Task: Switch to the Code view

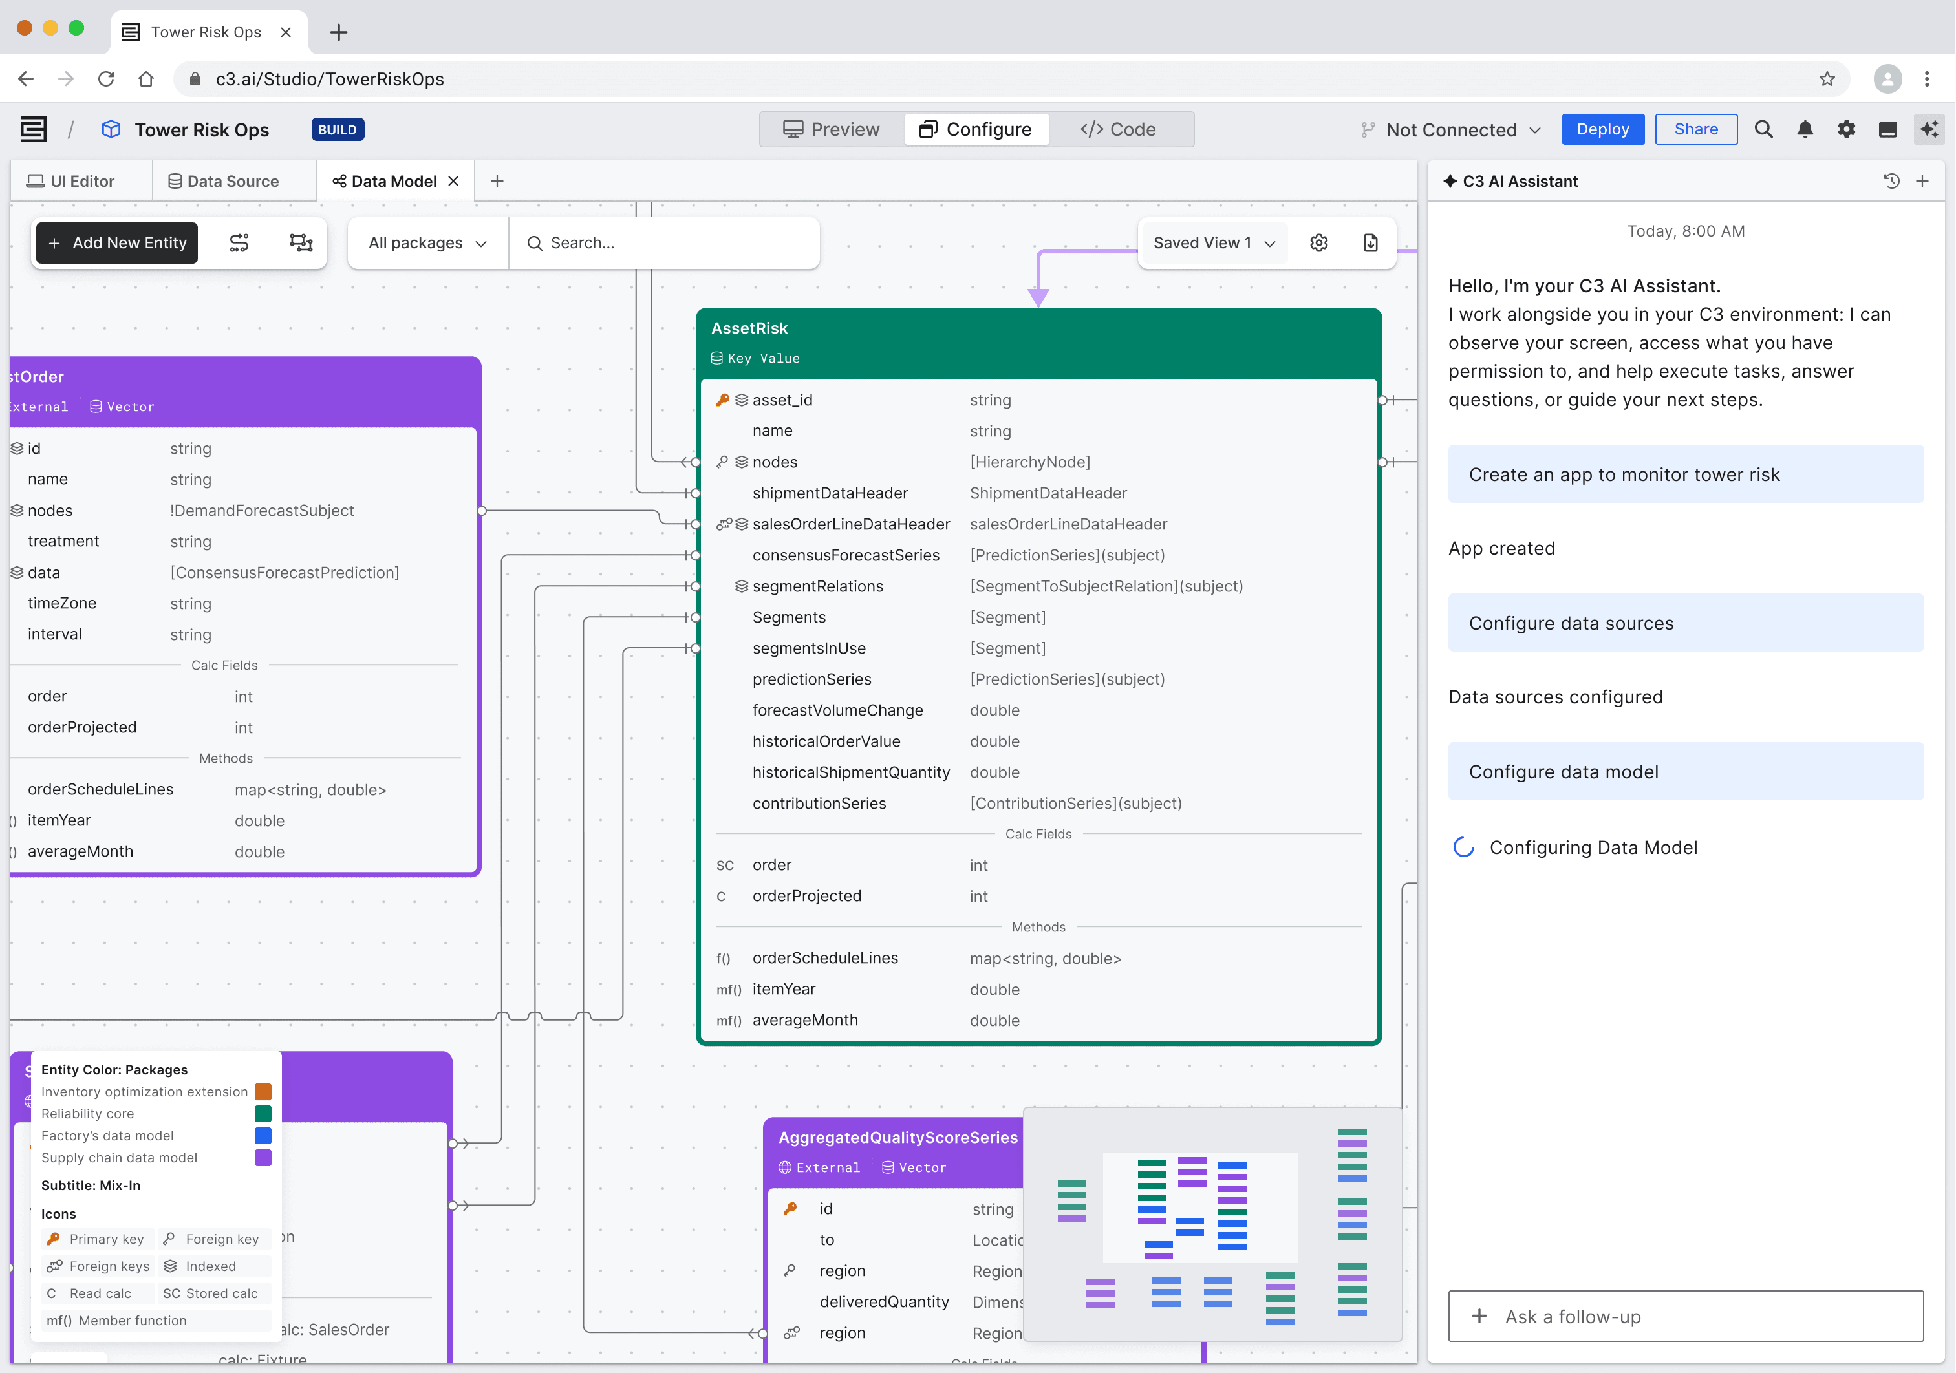Action: pos(1121,129)
